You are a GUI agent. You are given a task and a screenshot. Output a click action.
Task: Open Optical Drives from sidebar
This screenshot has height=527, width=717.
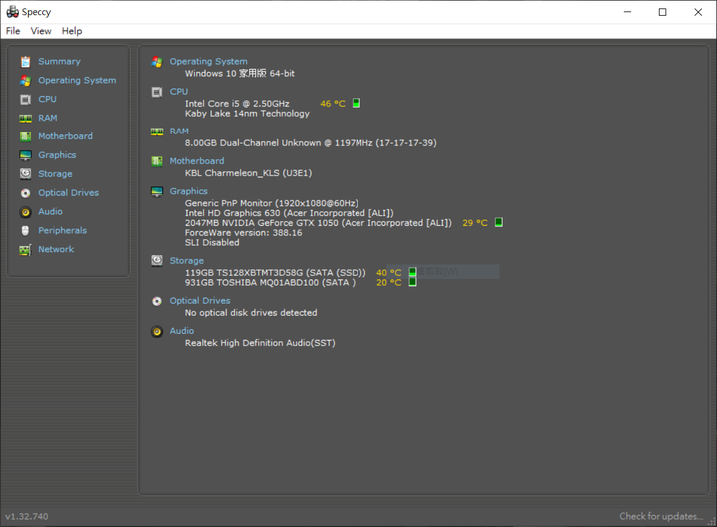(68, 193)
